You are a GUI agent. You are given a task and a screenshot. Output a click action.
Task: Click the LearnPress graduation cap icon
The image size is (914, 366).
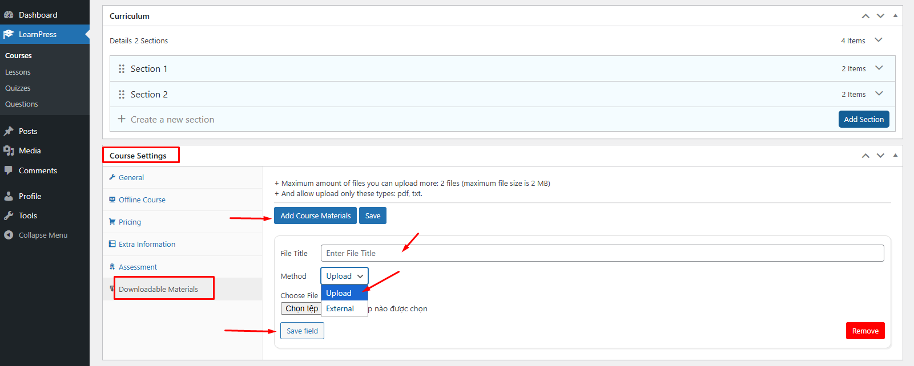[9, 34]
